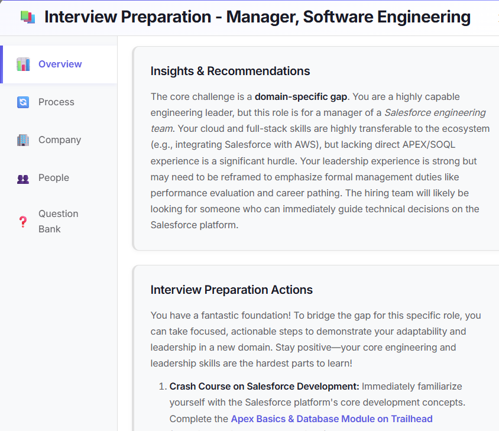Click the red Question Bank question-mark icon
Image resolution: width=499 pixels, height=431 pixels.
pyautogui.click(x=23, y=221)
